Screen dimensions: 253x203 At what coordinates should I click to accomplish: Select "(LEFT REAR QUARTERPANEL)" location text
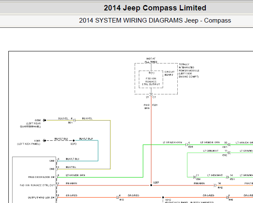pyautogui.click(x=31, y=125)
